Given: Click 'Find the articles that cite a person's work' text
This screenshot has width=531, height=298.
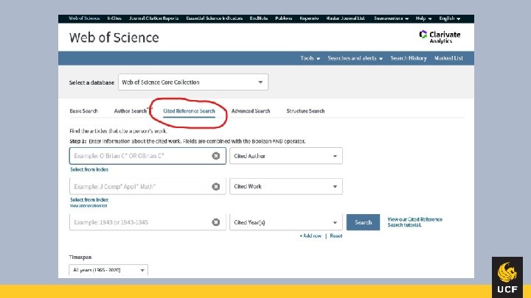Looking at the screenshot, I should 118,131.
